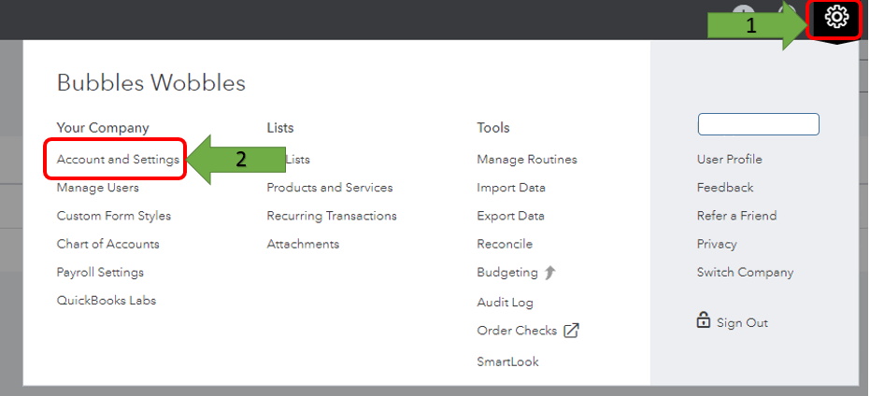Click the gear settings icon
This screenshot has width=870, height=396.
836,17
